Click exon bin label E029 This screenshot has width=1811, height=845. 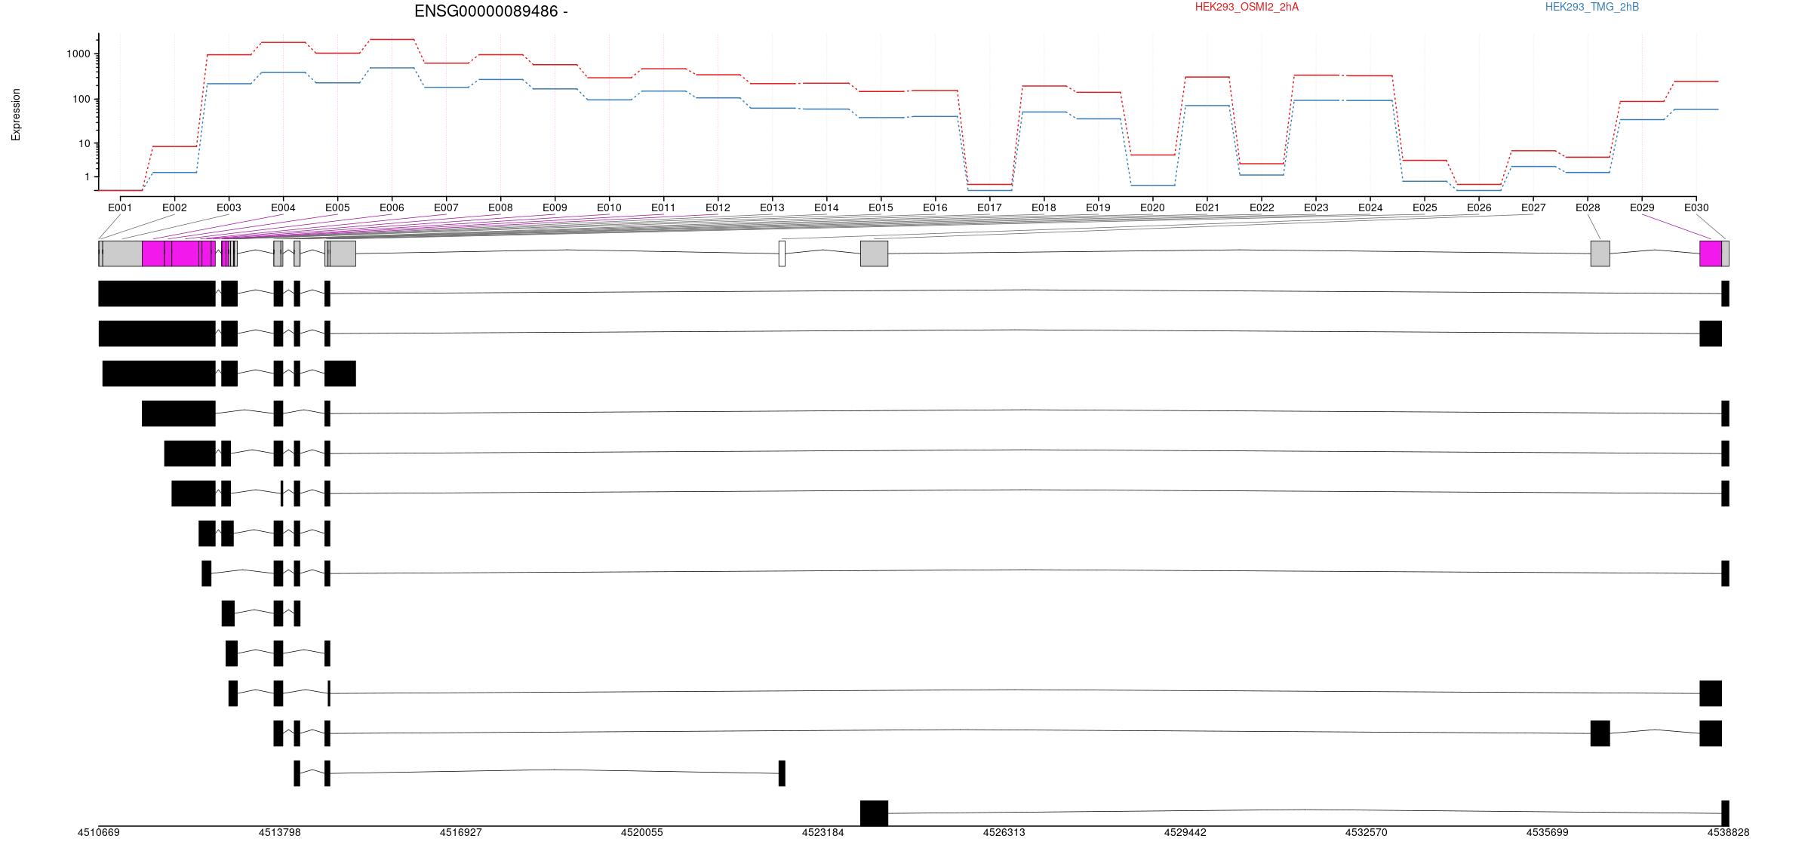(1642, 207)
